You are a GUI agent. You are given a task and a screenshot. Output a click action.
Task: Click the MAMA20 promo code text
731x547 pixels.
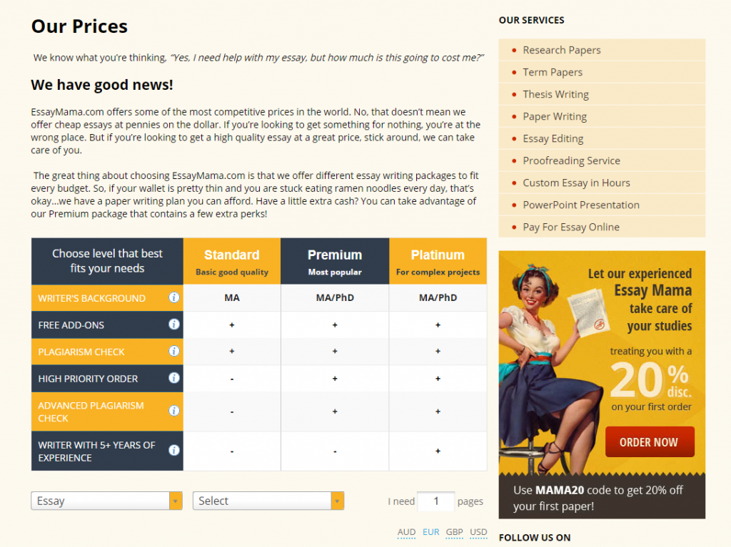pyautogui.click(x=560, y=490)
